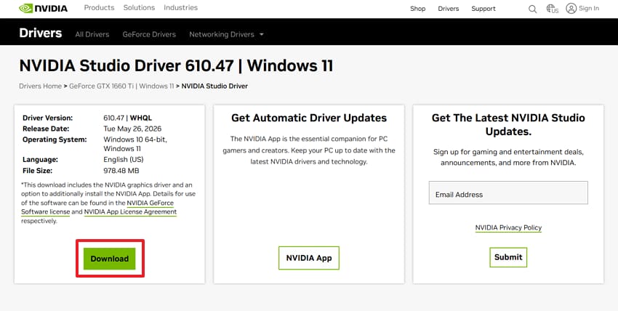The height and width of the screenshot is (311, 618).
Task: Open the region globe selector
Action: click(552, 9)
